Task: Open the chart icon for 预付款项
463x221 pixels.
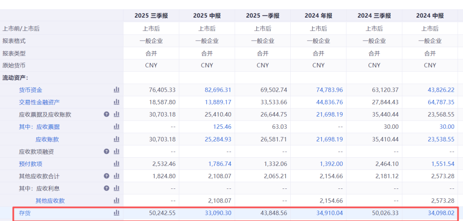Action: click(116, 164)
